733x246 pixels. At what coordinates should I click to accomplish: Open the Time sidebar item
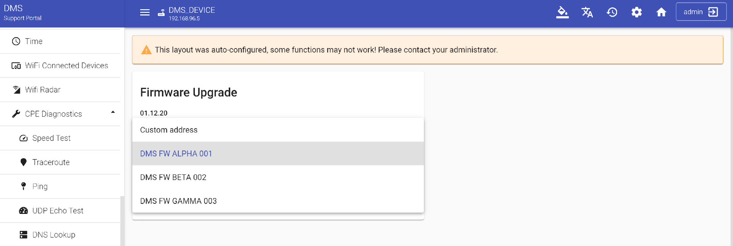click(34, 41)
